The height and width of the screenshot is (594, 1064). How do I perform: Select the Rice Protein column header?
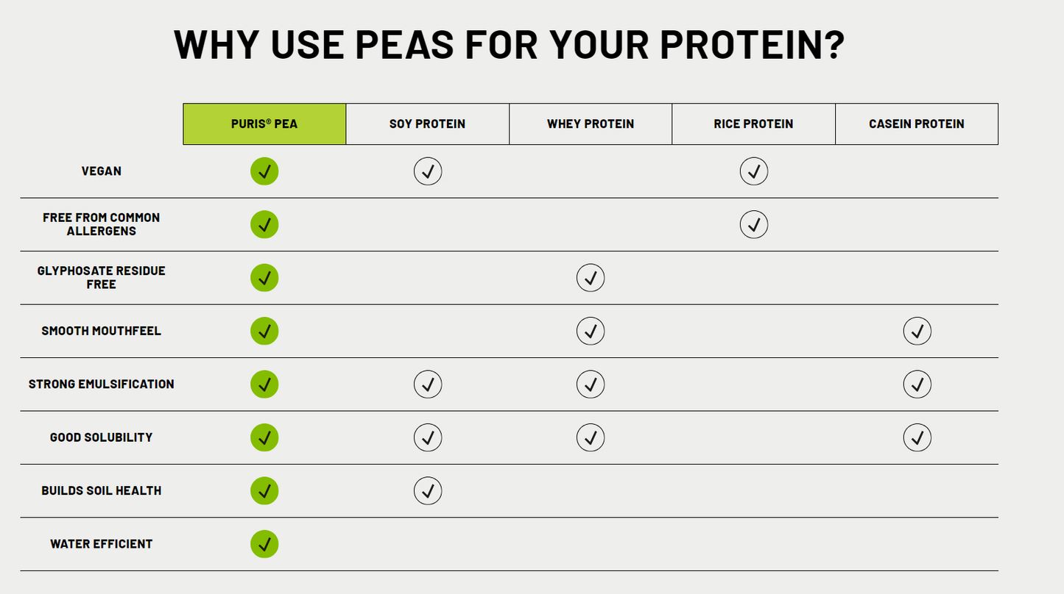coord(753,124)
